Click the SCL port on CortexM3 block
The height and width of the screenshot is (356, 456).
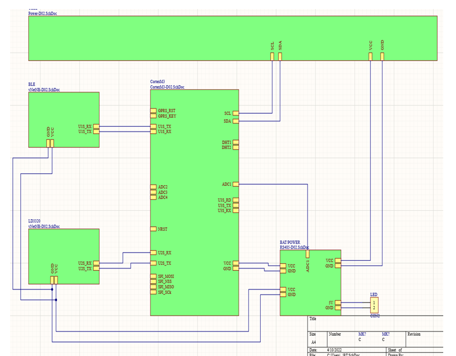click(236, 113)
